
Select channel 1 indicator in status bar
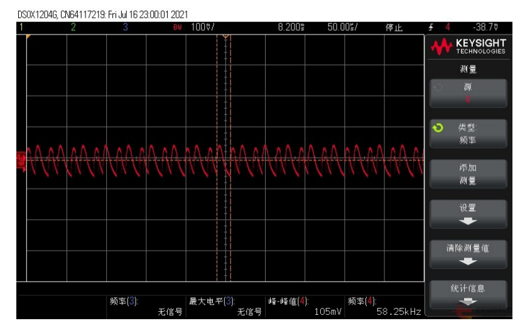pyautogui.click(x=21, y=27)
